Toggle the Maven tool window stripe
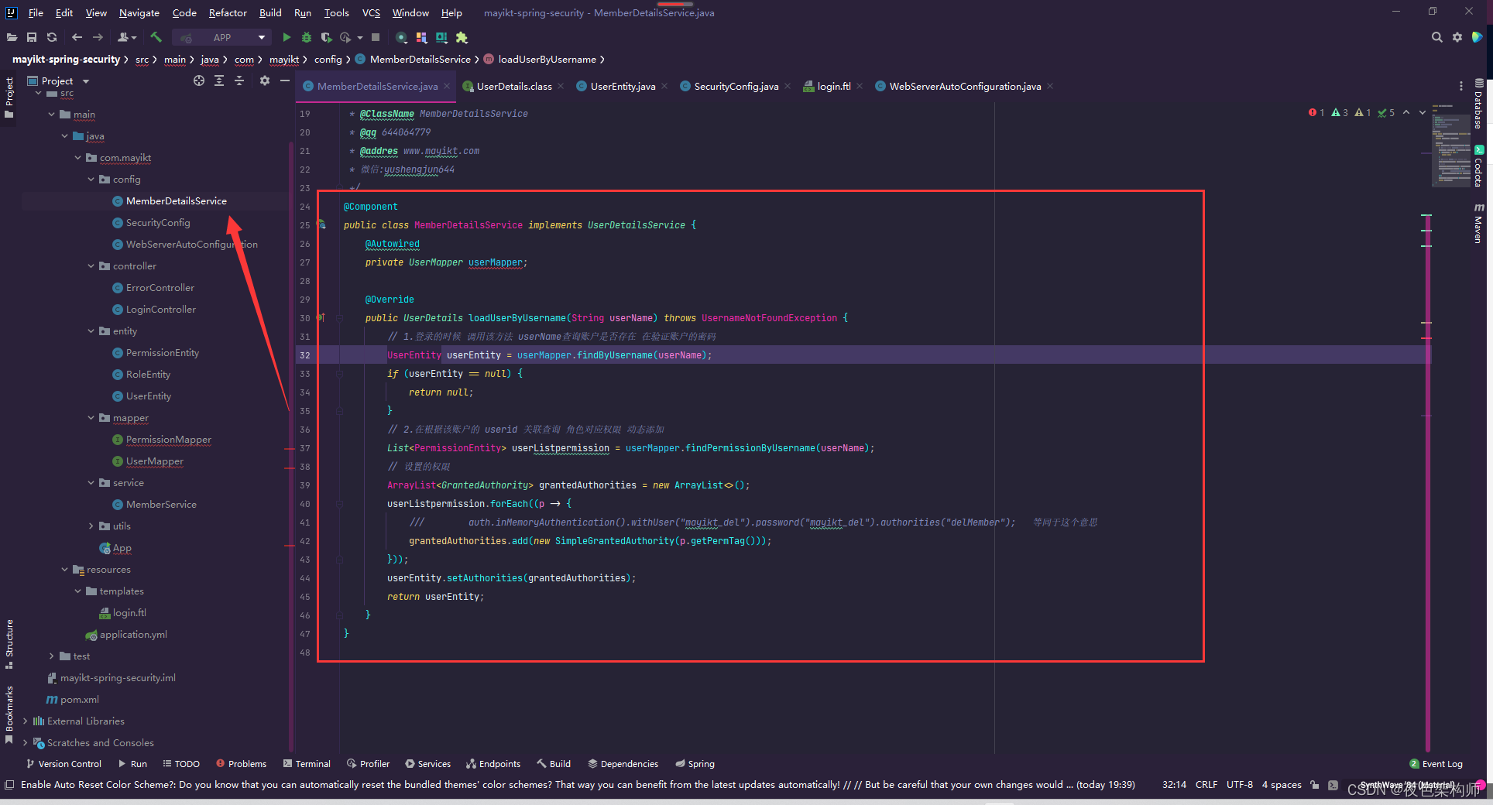Image resolution: width=1493 pixels, height=805 pixels. point(1479,223)
